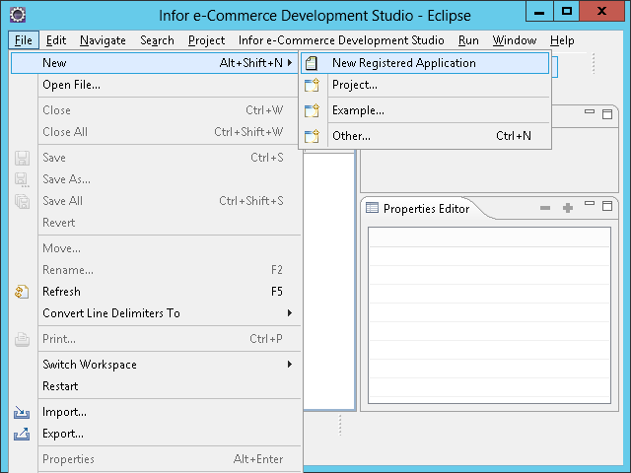
Task: Click the Refresh icon in File menu
Action: pos(23,292)
